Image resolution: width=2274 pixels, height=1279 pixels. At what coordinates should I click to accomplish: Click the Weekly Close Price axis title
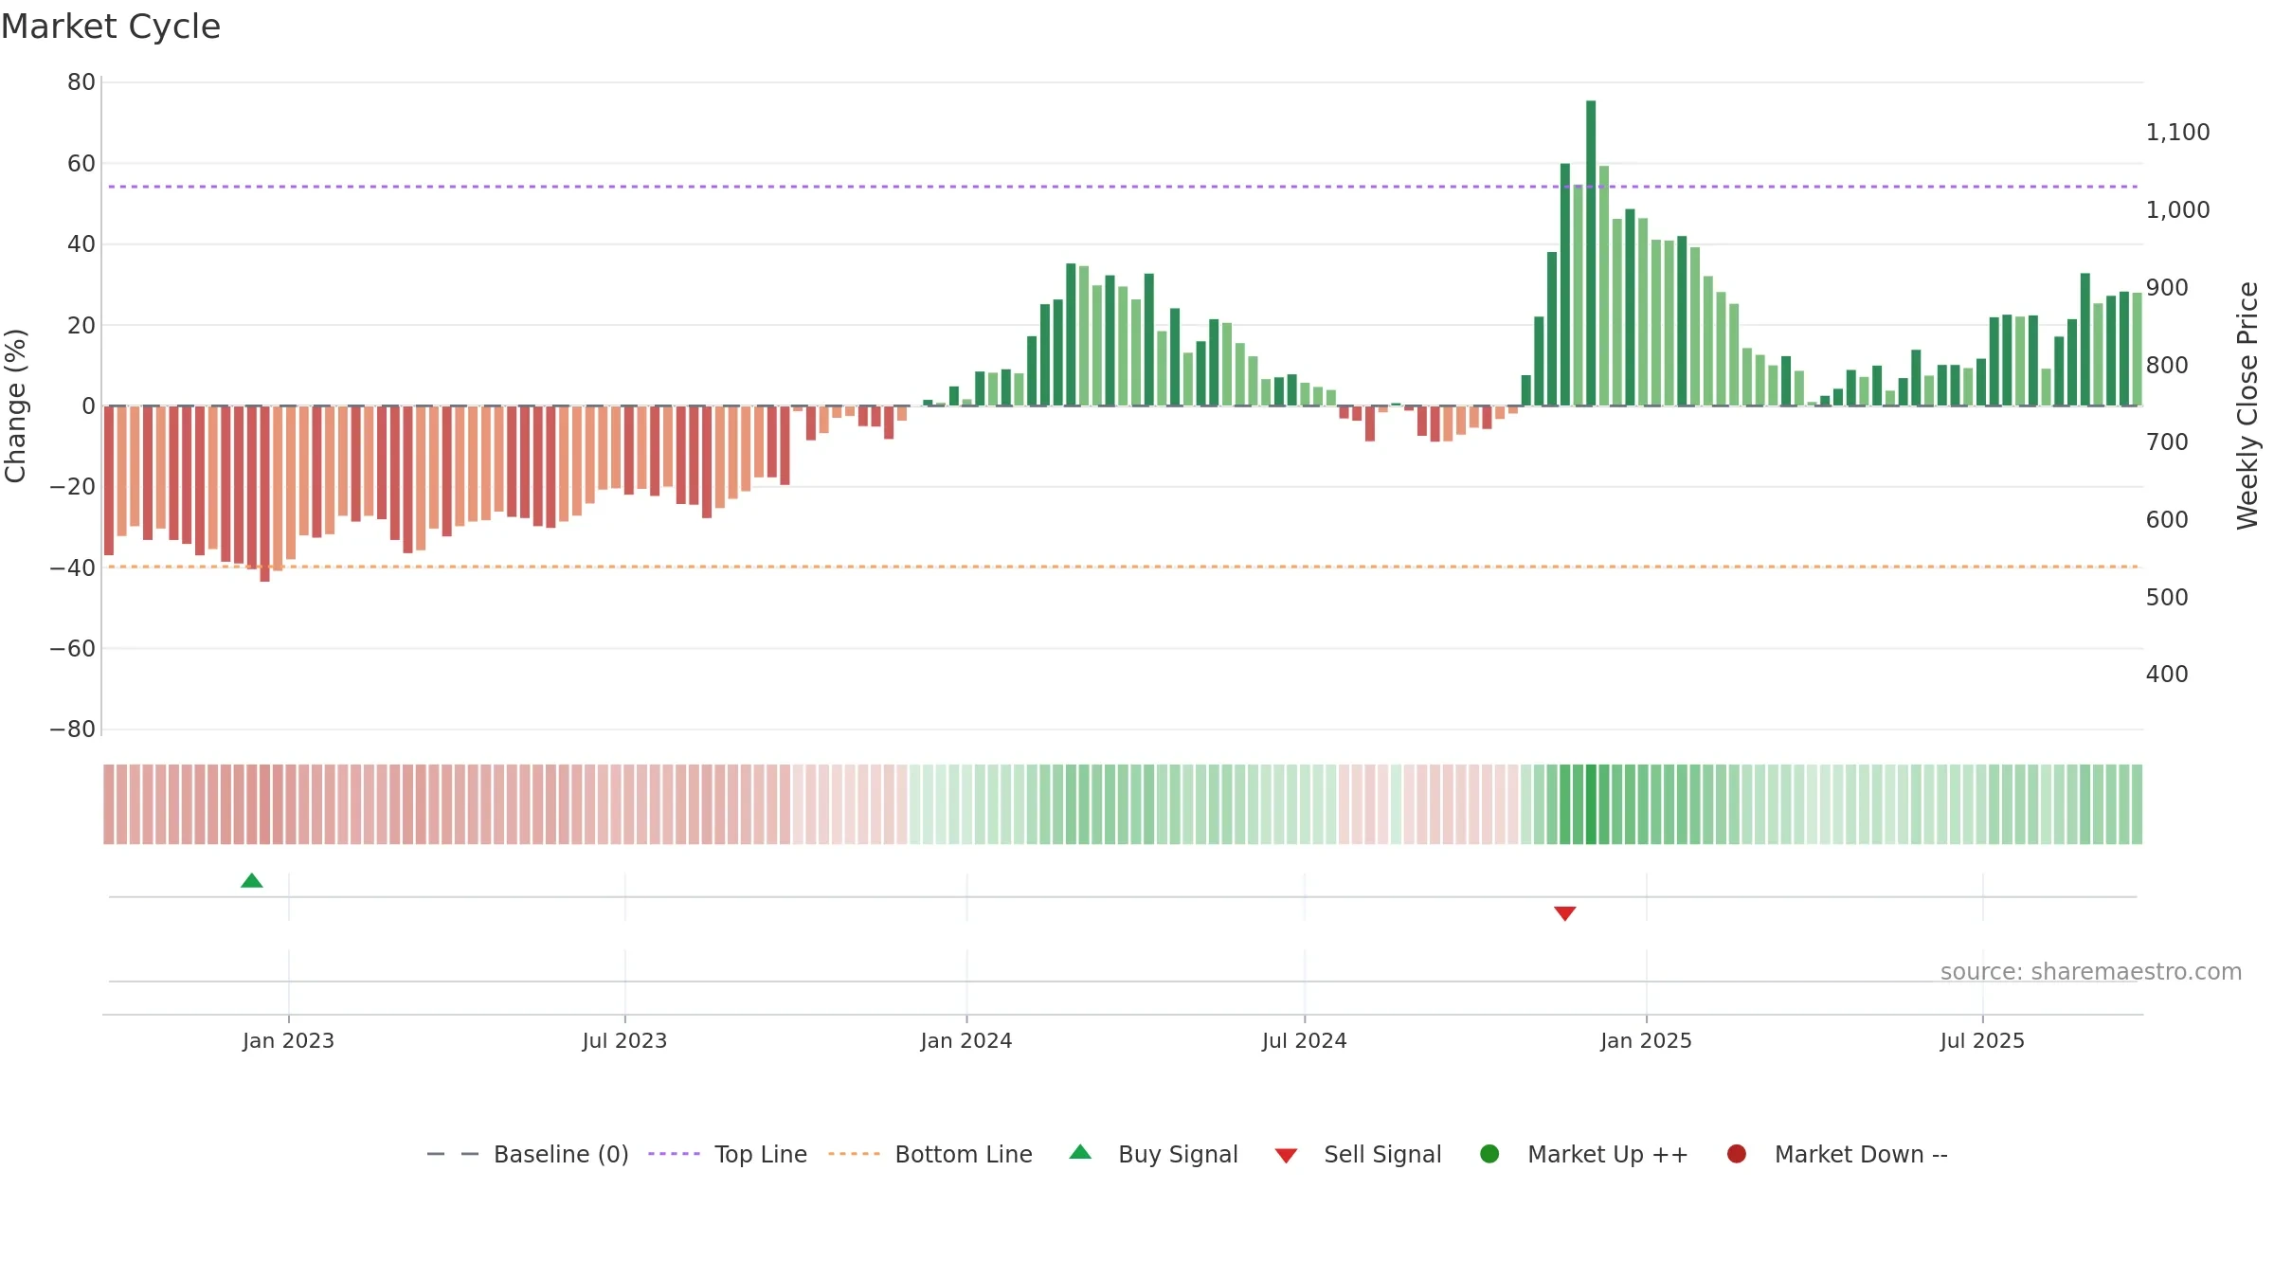[x=2247, y=405]
